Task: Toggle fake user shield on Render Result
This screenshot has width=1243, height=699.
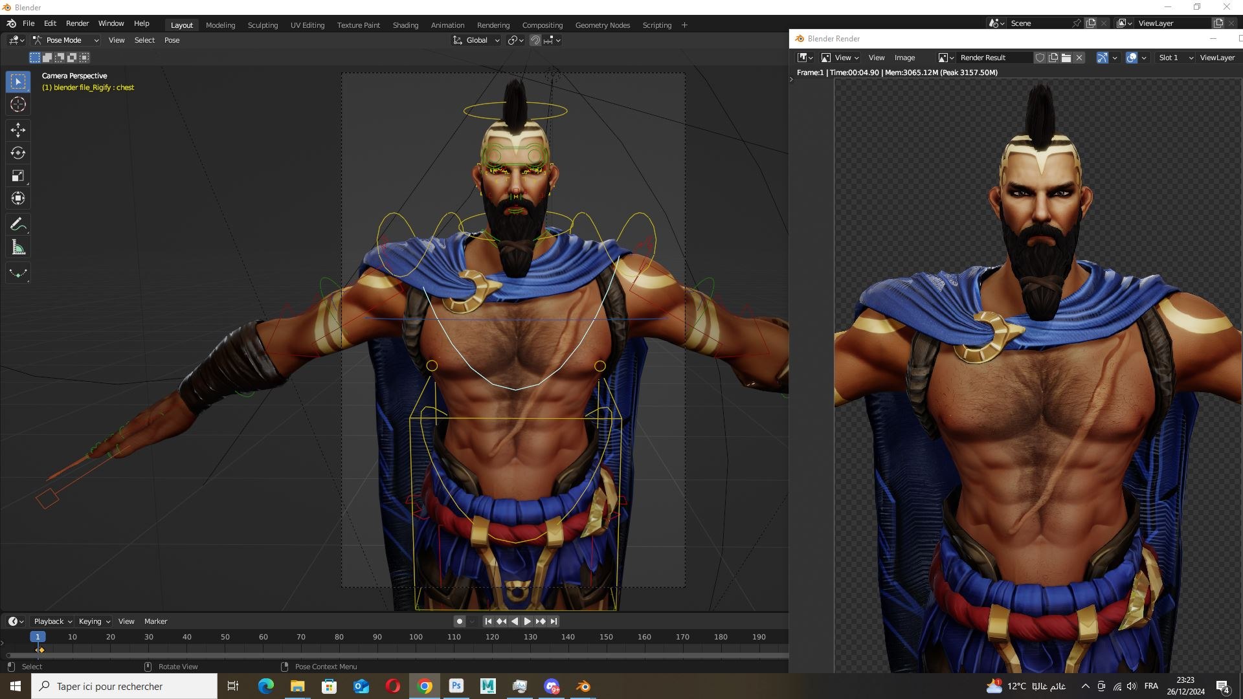Action: point(1040,58)
